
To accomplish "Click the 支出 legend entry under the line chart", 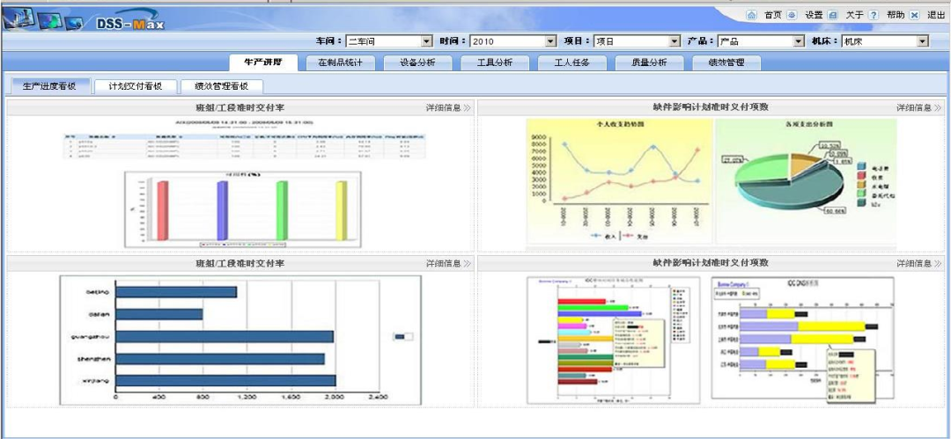I will [x=635, y=237].
